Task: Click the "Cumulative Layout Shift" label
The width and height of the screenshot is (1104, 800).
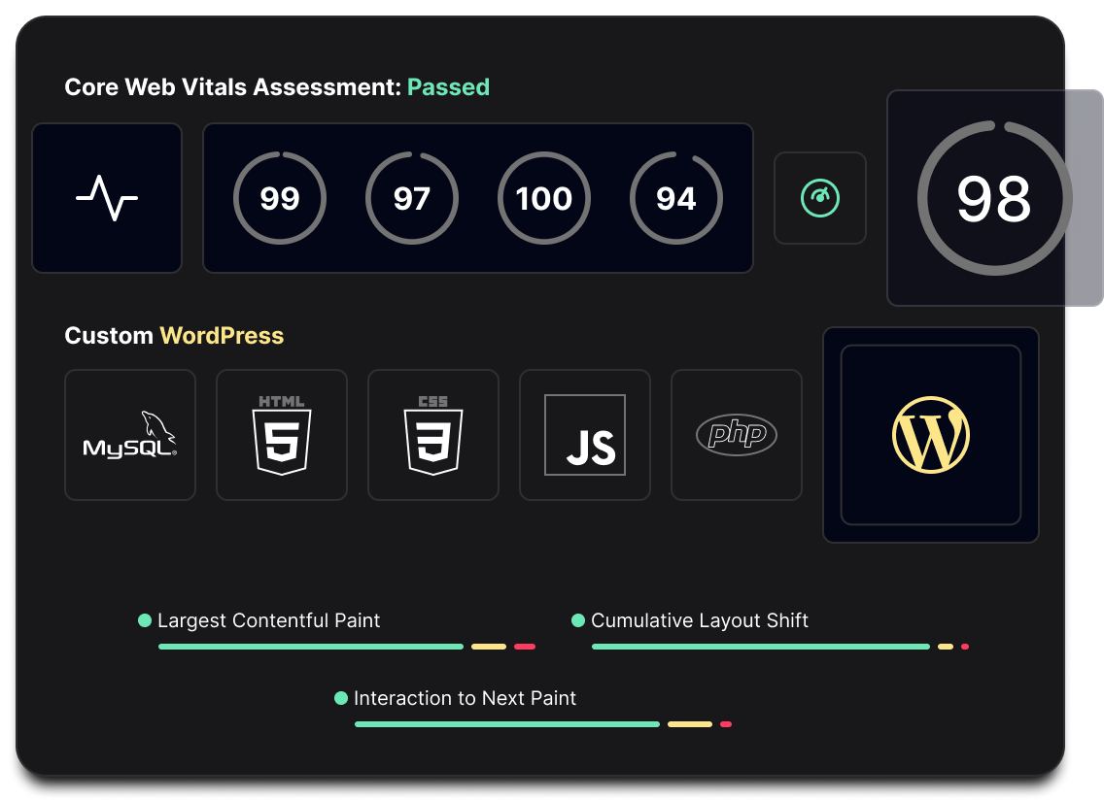Action: [700, 620]
